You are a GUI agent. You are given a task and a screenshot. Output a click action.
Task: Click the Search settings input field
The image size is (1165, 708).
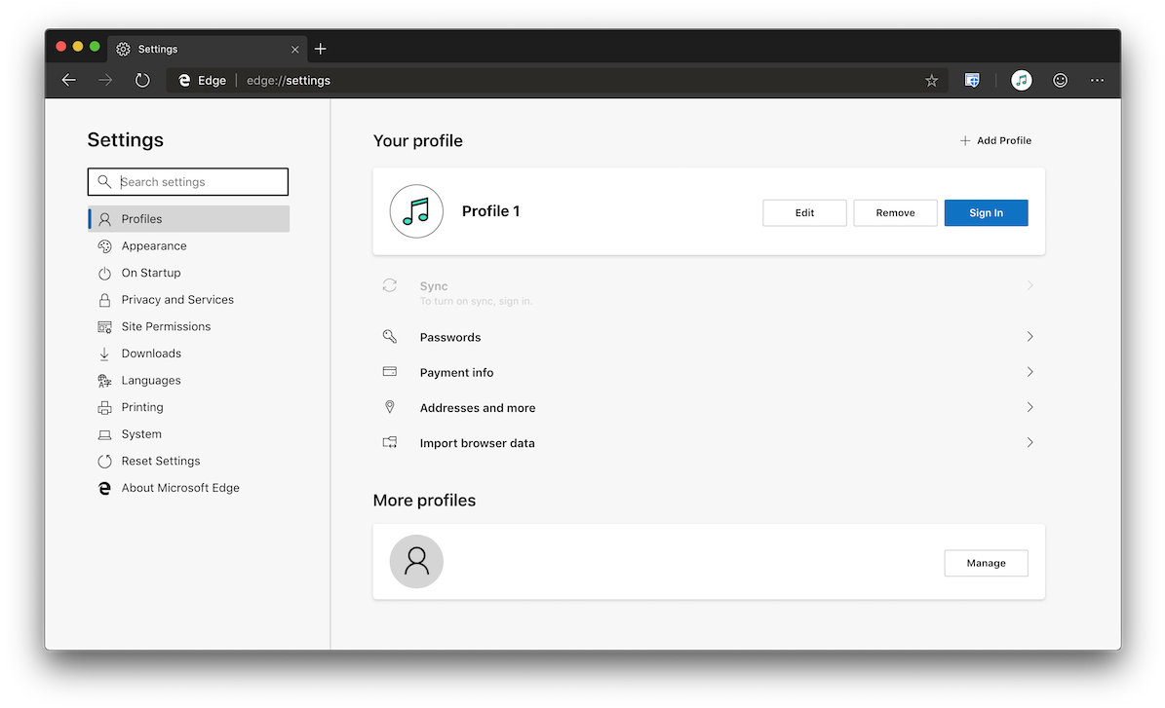pyautogui.click(x=188, y=182)
